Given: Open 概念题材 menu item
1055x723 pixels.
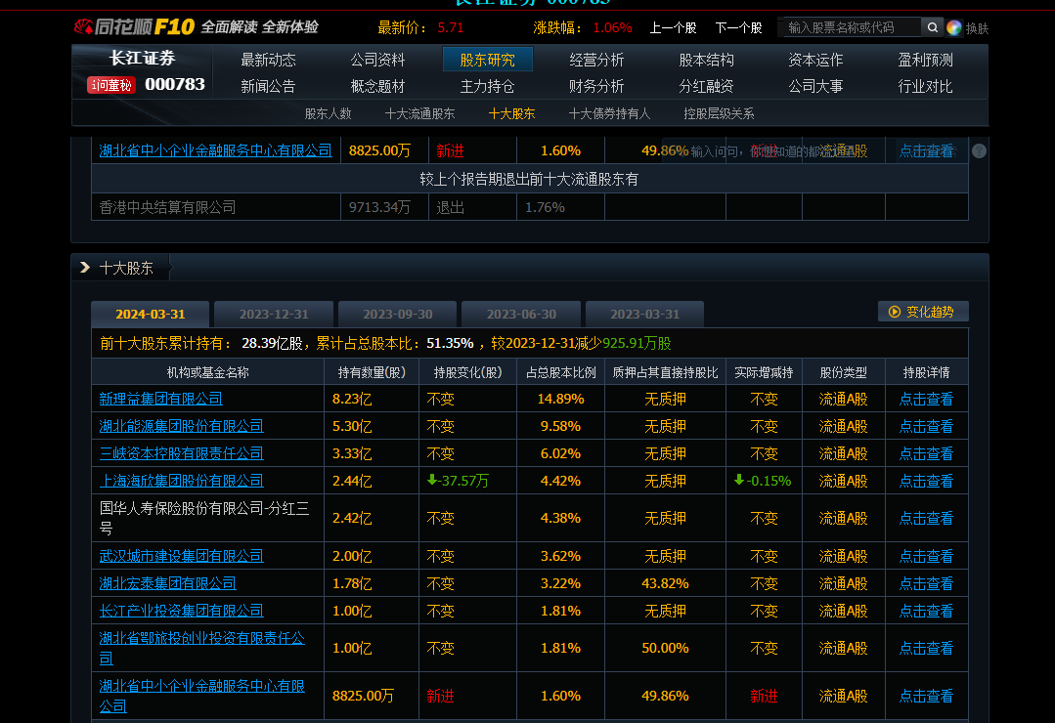Looking at the screenshot, I should pos(377,86).
